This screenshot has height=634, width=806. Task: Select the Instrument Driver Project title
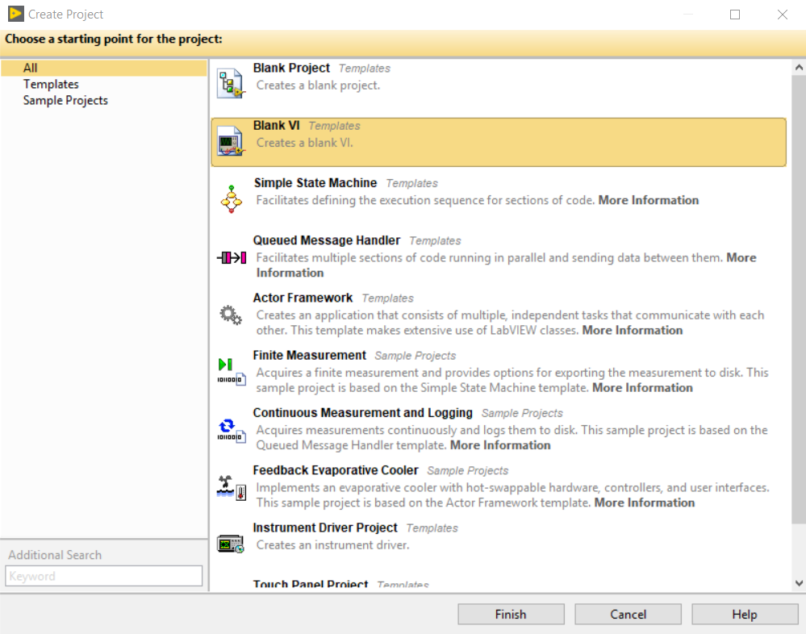(x=325, y=528)
